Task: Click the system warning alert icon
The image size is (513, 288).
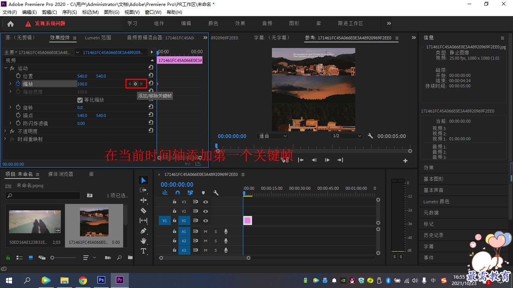Action: [28, 24]
